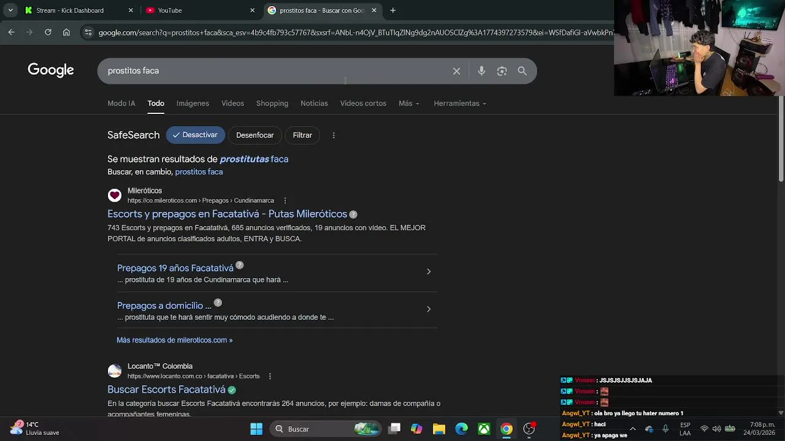
Task: Click the Google logo
Action: click(x=51, y=70)
